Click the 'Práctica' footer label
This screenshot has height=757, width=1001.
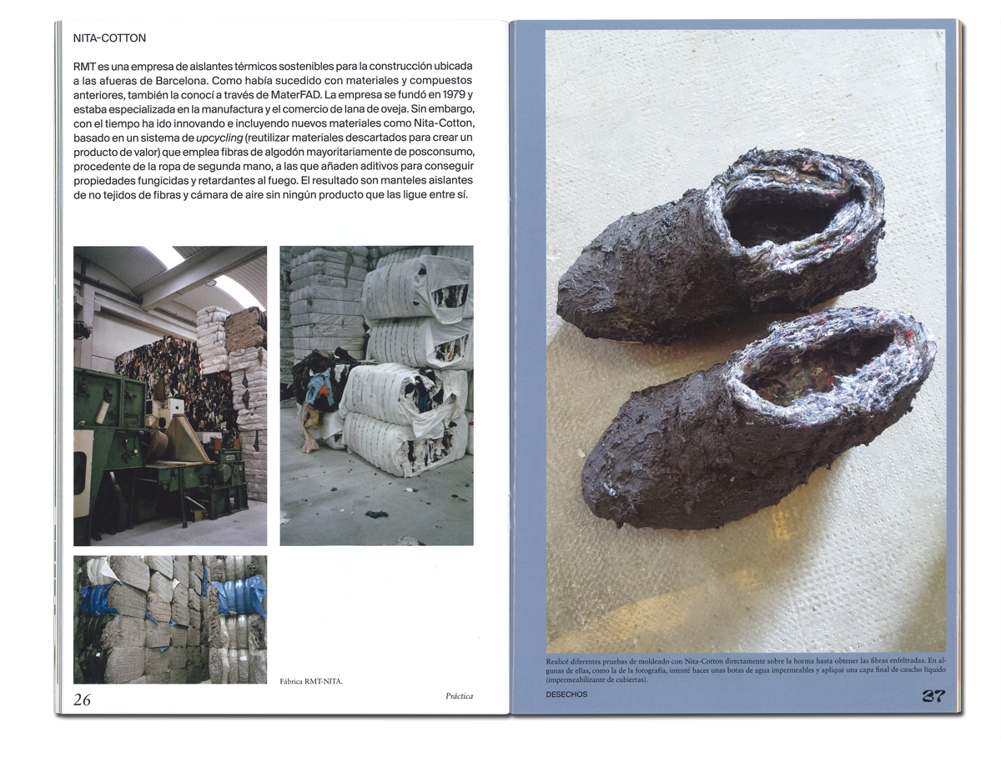click(459, 696)
